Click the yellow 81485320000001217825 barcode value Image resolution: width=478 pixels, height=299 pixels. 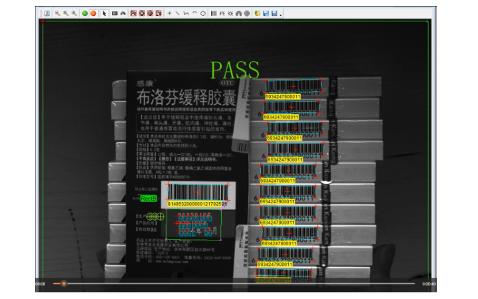coord(194,204)
